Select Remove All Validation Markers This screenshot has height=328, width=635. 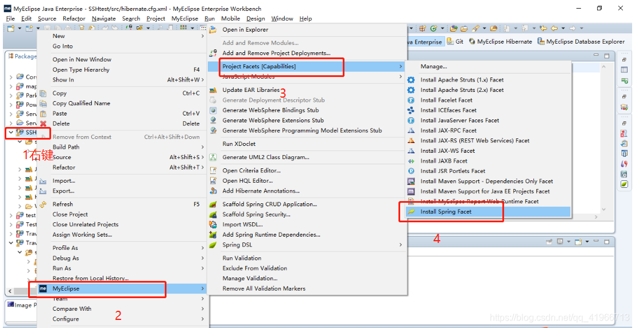point(306,288)
